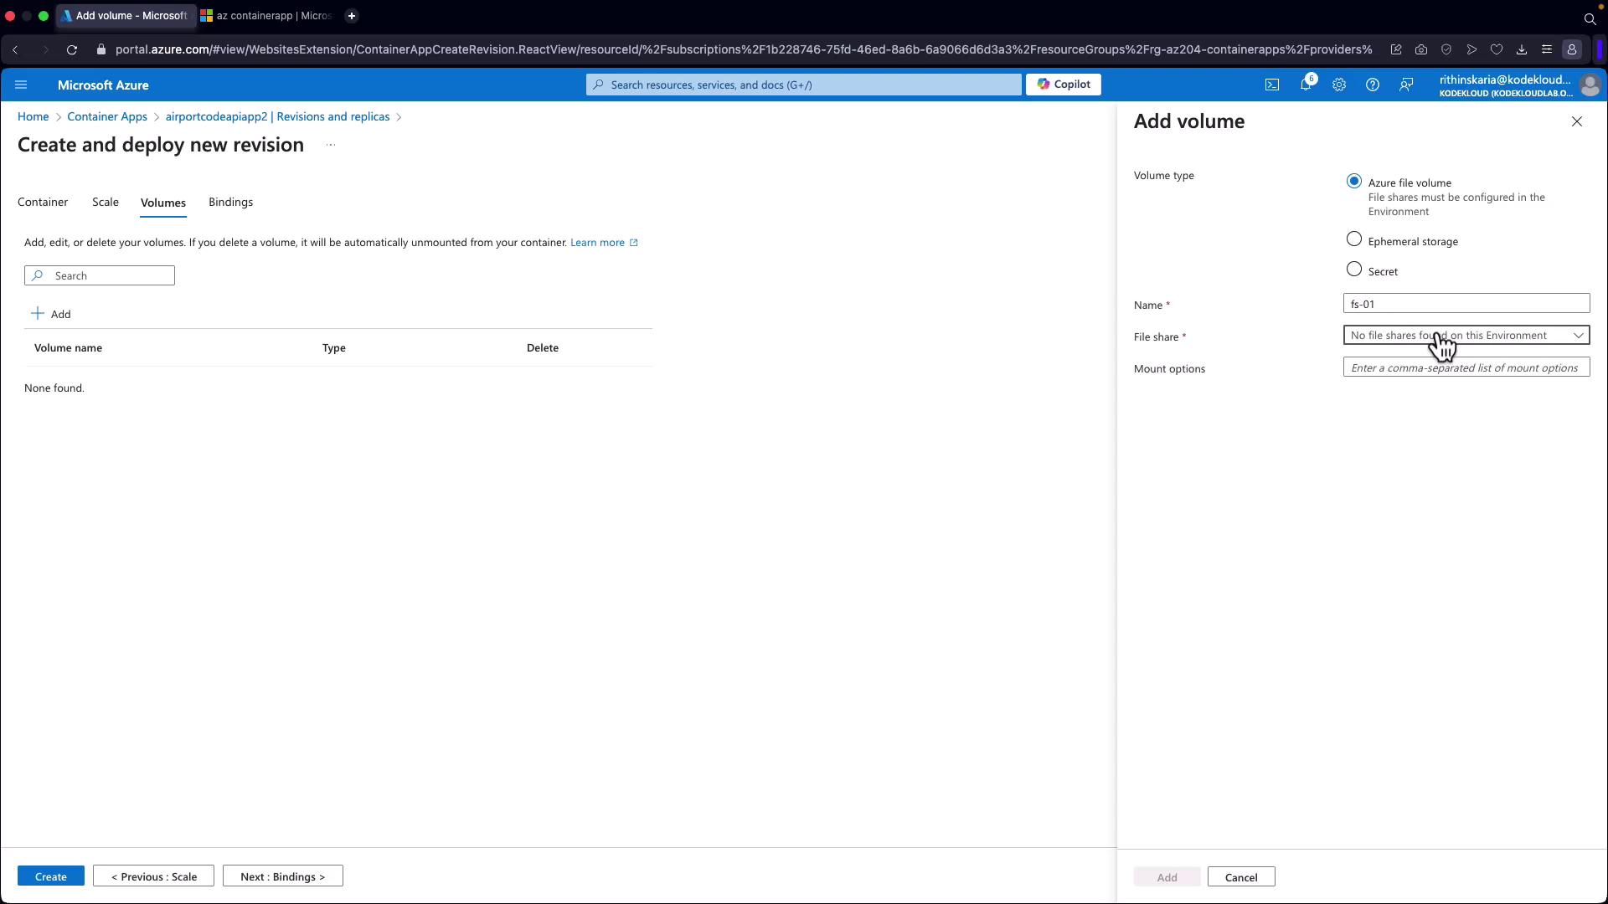Open the Azure settings gear
This screenshot has height=904, width=1608.
[x=1338, y=85]
